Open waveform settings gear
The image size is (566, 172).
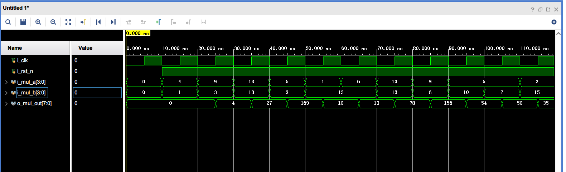point(554,22)
